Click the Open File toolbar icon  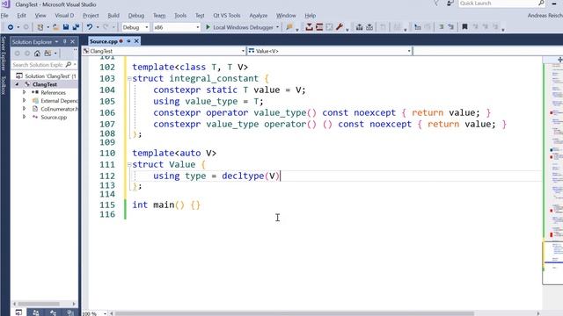coord(55,27)
